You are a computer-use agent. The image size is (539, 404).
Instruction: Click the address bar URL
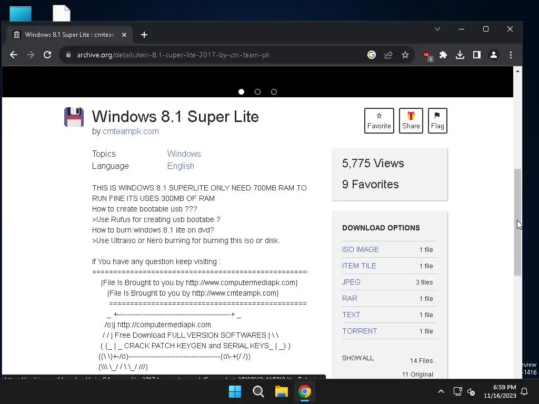[173, 55]
